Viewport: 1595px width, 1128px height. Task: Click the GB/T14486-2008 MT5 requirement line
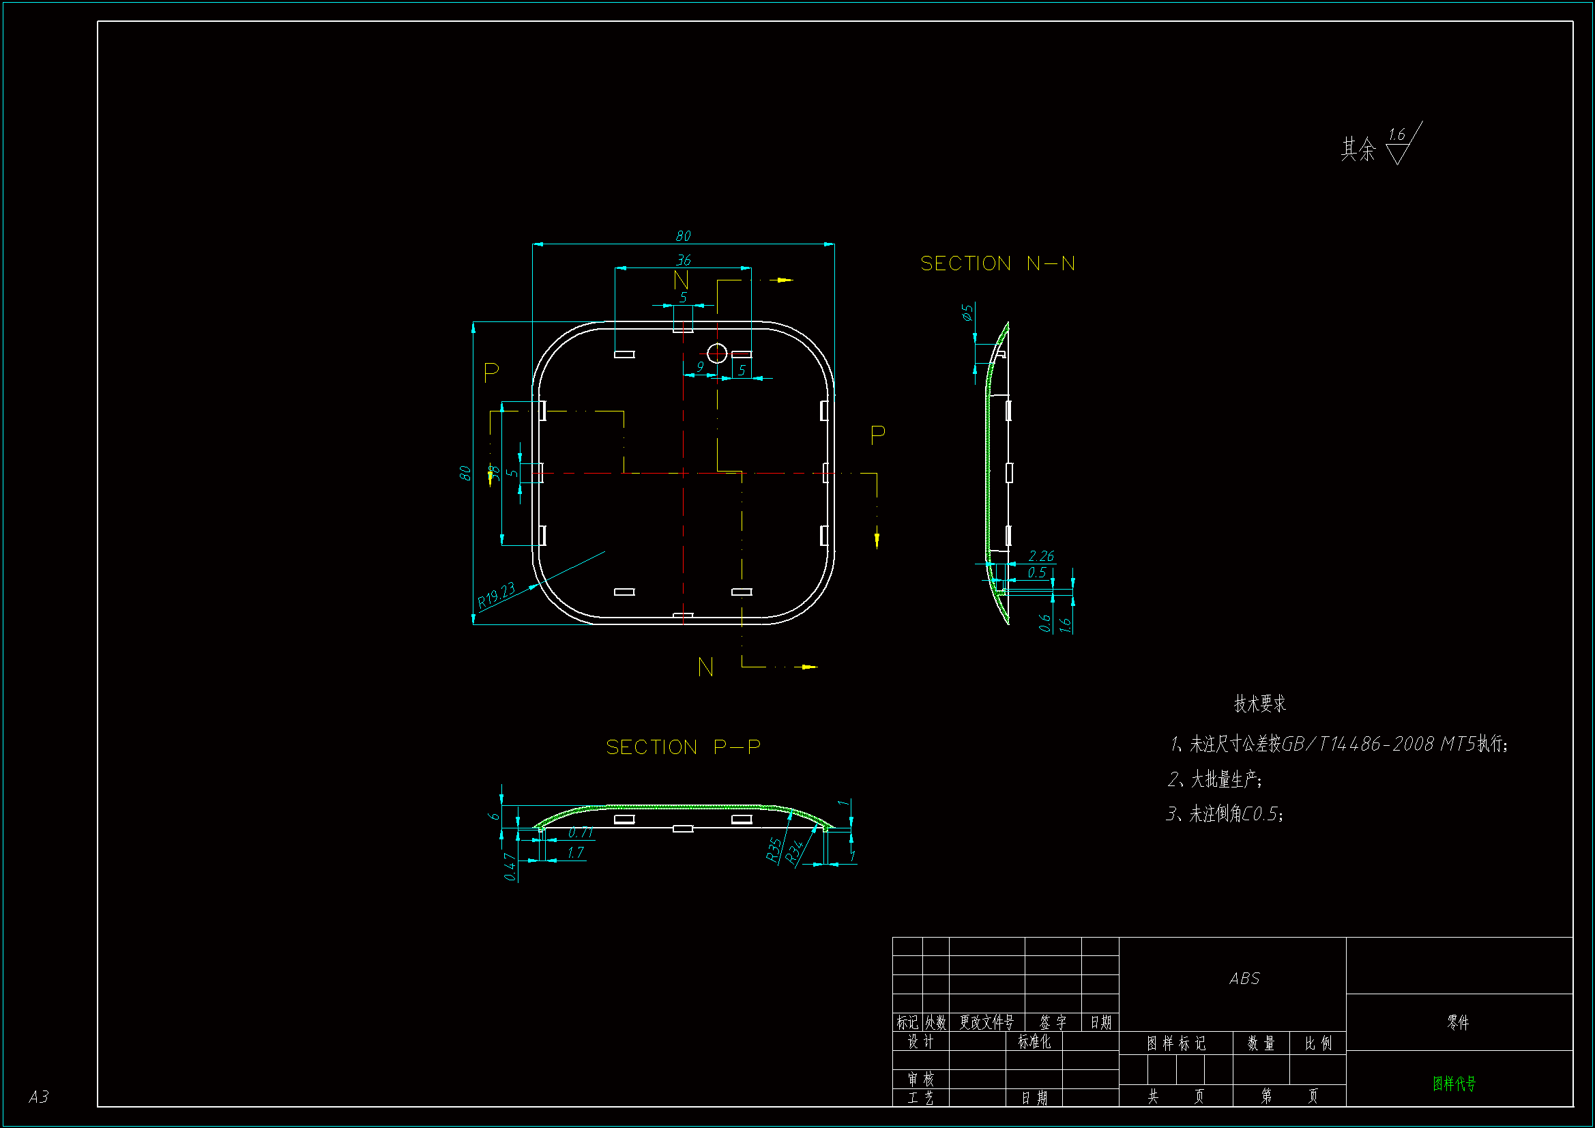point(1338,744)
